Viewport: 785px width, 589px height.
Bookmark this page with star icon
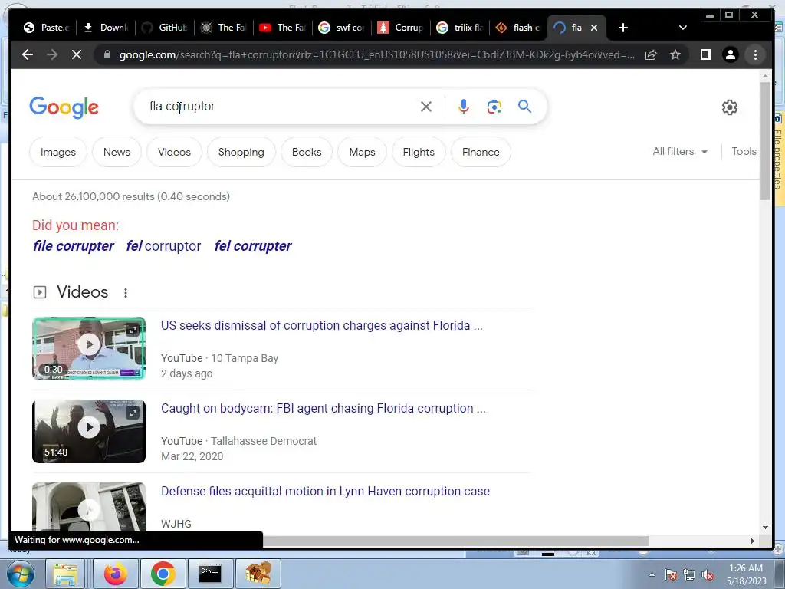pos(675,54)
